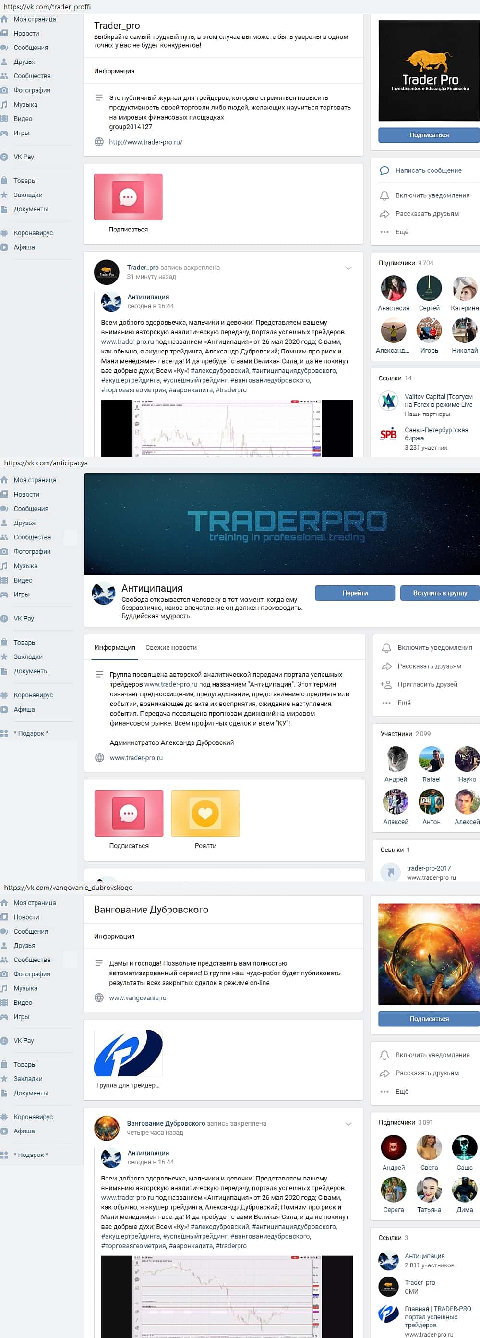480x1338 pixels.
Task: Open the Trader Pro bull logo image
Action: pyautogui.click(x=429, y=71)
